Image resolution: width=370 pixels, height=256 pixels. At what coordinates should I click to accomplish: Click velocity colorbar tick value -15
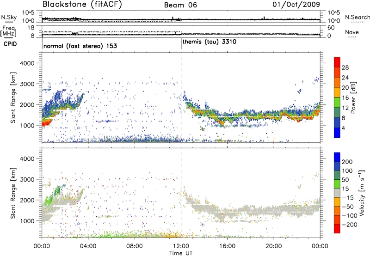tap(347, 197)
